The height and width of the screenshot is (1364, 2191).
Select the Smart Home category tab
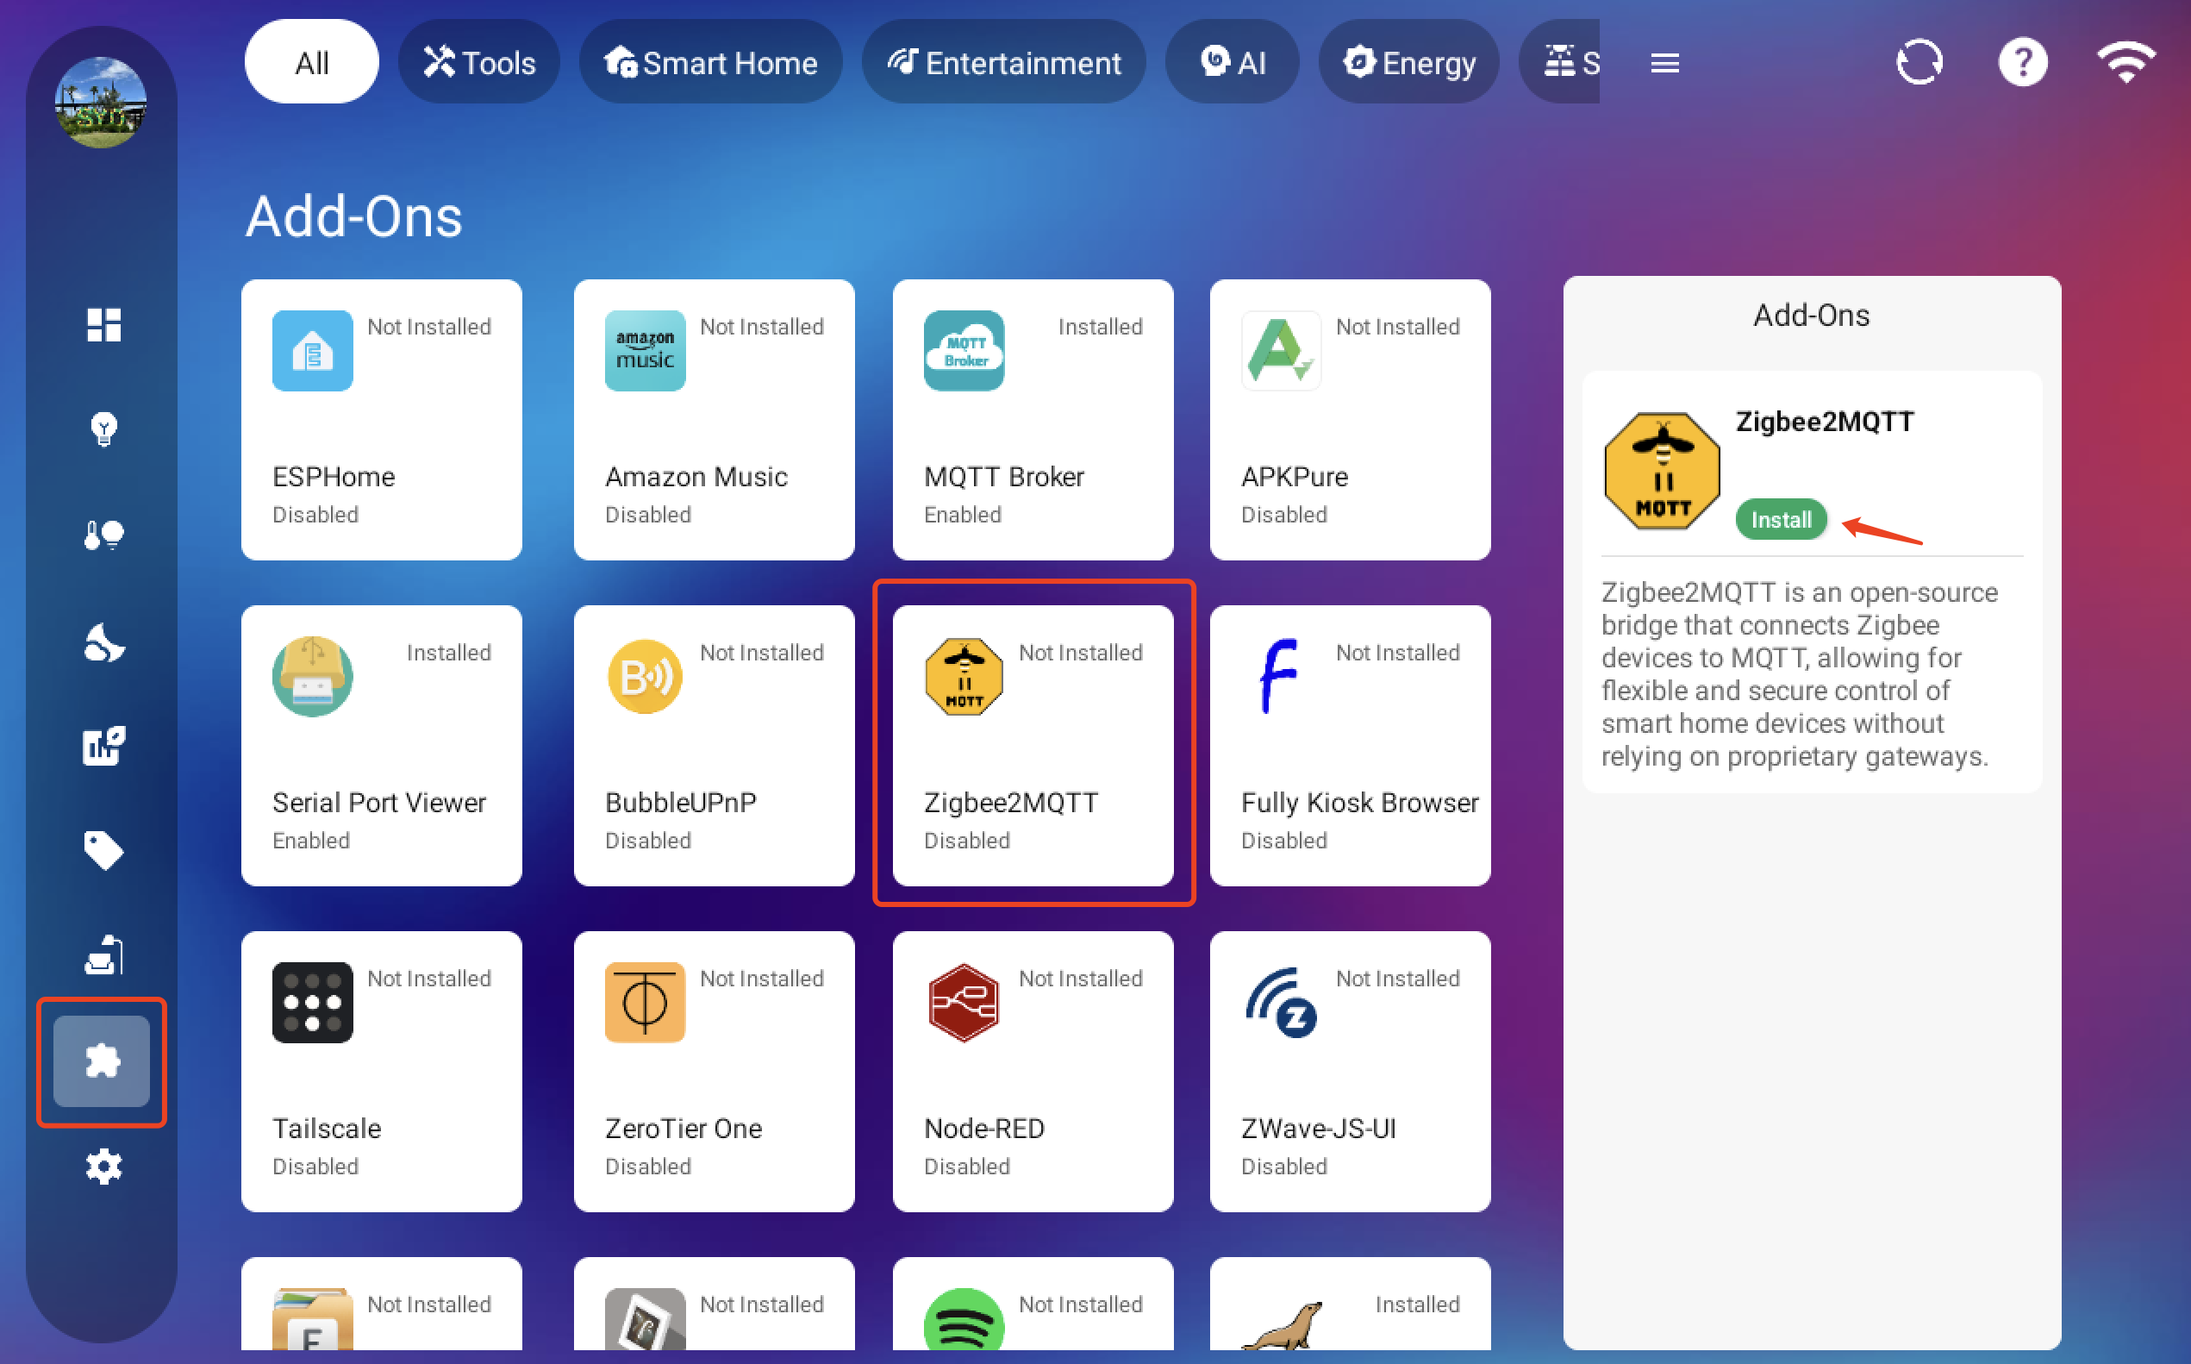pos(710,62)
